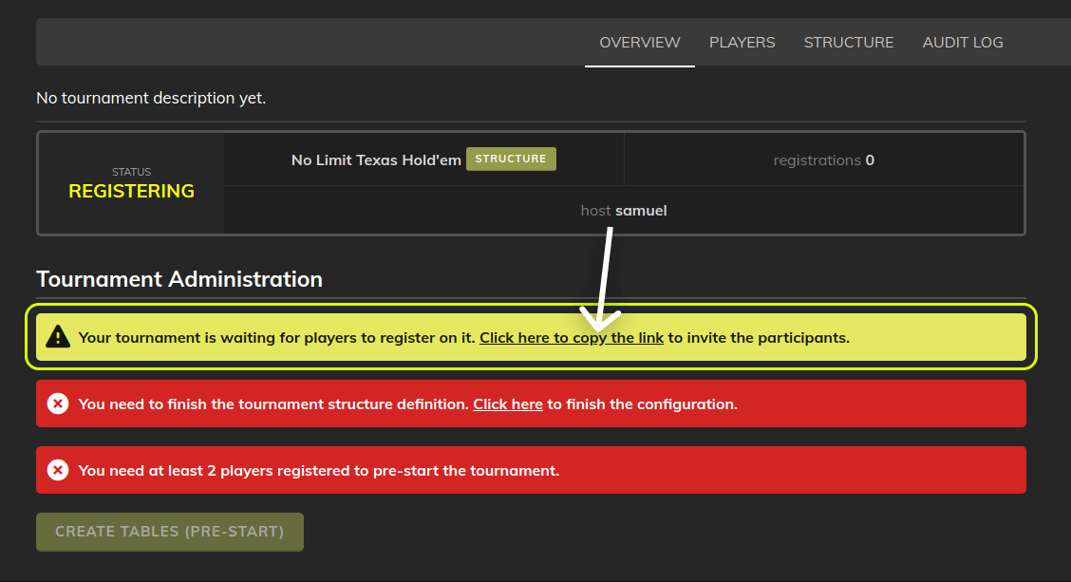Click the Tournament Administration heading

tap(178, 279)
